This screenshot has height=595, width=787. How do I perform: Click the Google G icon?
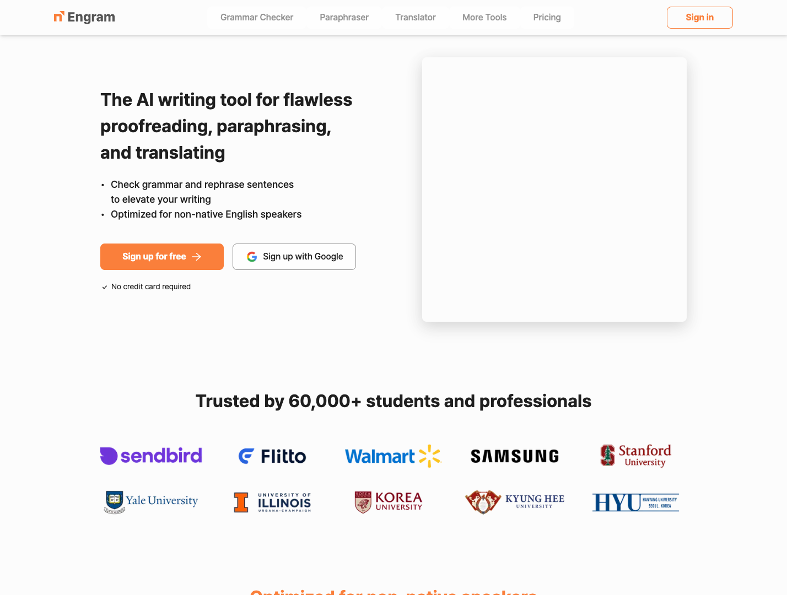[x=252, y=257]
